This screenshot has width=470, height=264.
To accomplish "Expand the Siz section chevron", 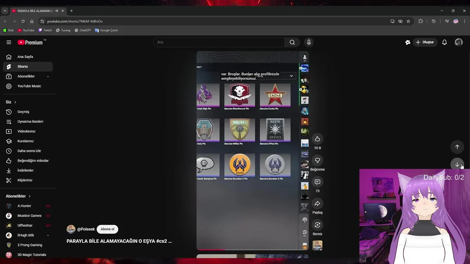I will click(x=15, y=102).
